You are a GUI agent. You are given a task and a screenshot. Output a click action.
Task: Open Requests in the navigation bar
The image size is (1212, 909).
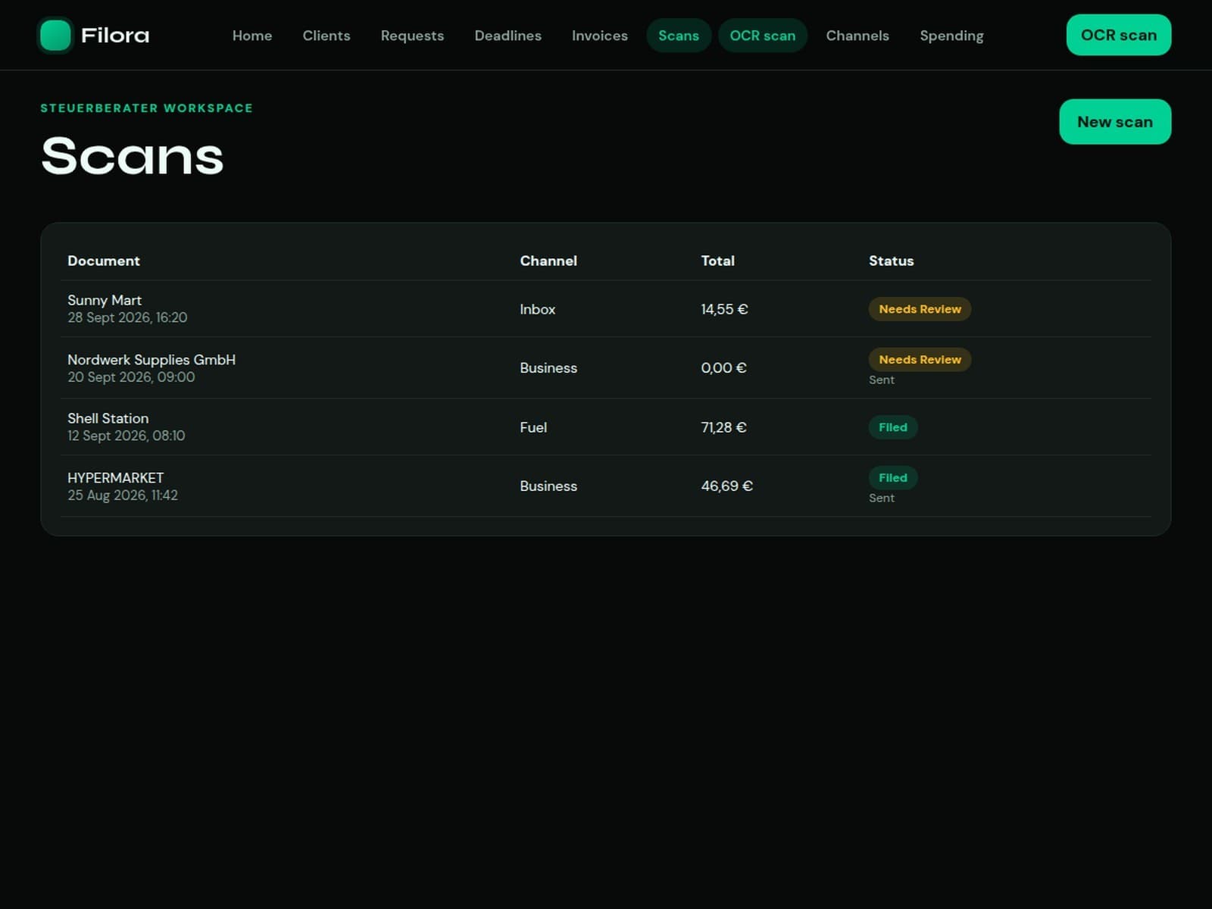coord(412,36)
